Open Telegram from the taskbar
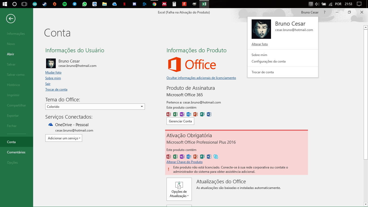Image resolution: width=368 pixels, height=207 pixels. coord(74,4)
